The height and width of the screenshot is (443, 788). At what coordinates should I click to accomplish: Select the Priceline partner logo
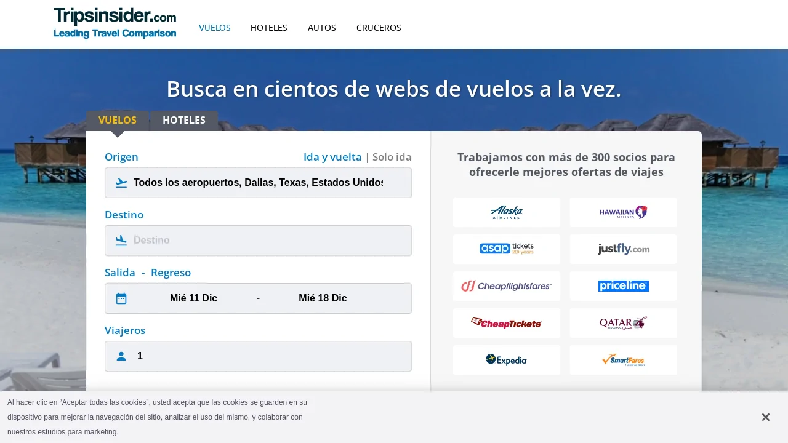coord(623,286)
